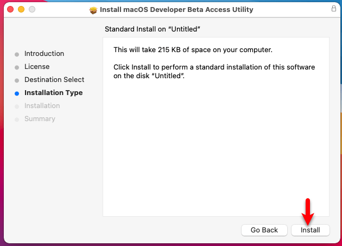The height and width of the screenshot is (246, 342).
Task: Open the Destination Select step
Action: (x=54, y=80)
